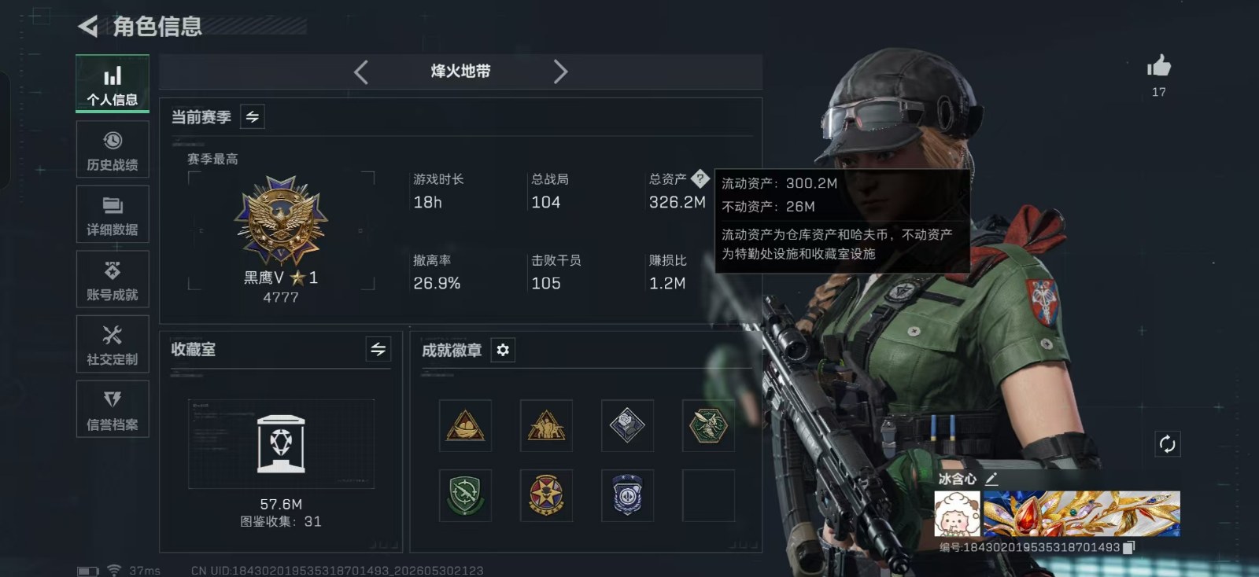Open the player avatar picture
The width and height of the screenshot is (1259, 577).
point(958,514)
